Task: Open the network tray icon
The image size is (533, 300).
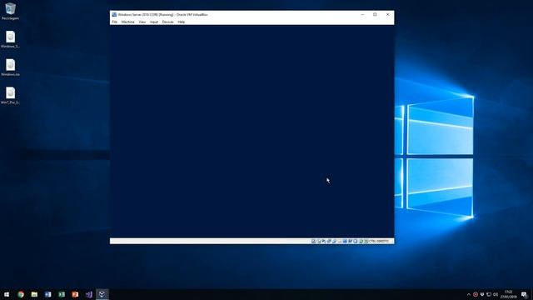Action: click(489, 294)
